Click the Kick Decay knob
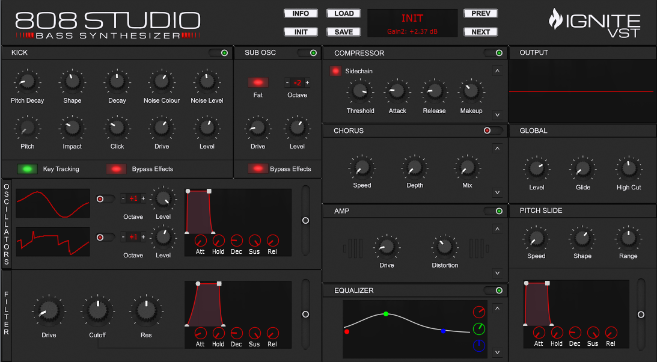The image size is (657, 362). click(x=117, y=82)
